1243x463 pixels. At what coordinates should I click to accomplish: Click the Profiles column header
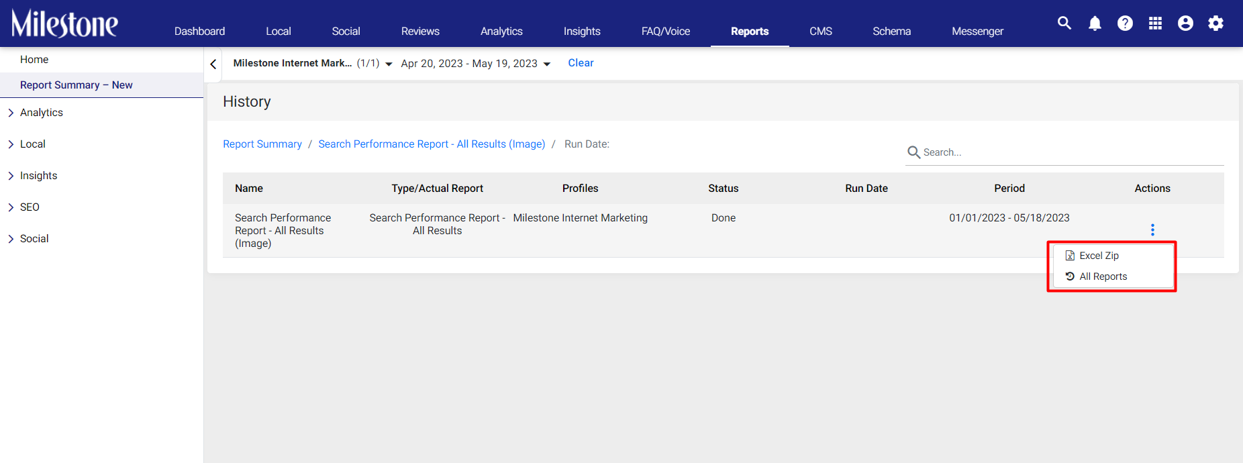(580, 189)
